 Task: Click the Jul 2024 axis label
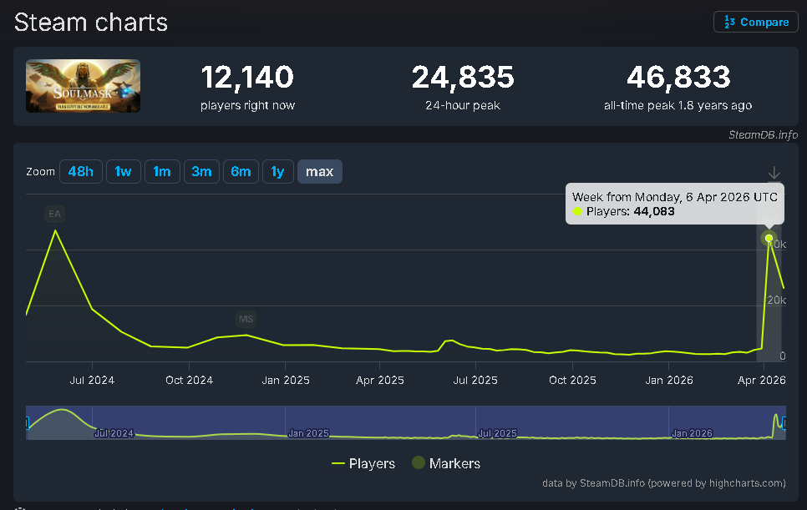coord(92,381)
